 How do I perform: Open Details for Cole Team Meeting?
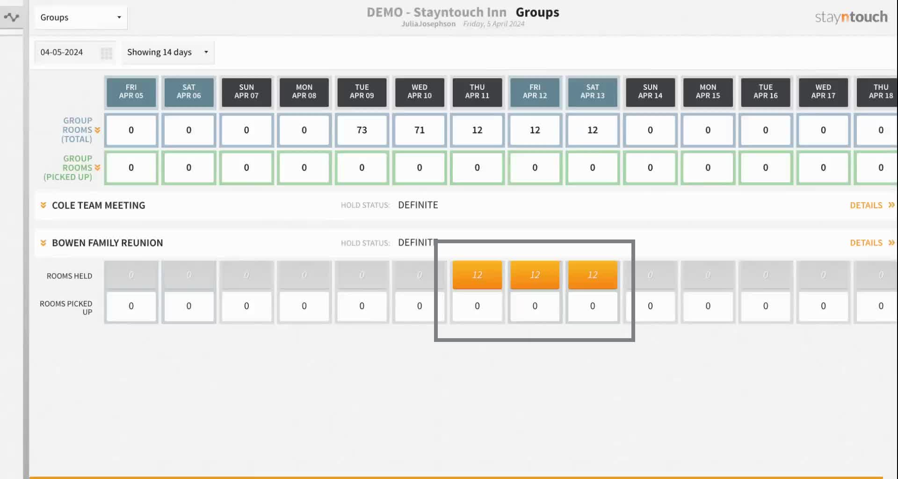[x=872, y=205]
